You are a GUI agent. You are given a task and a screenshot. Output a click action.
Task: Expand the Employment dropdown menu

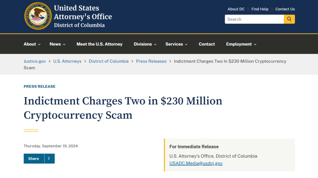[241, 44]
